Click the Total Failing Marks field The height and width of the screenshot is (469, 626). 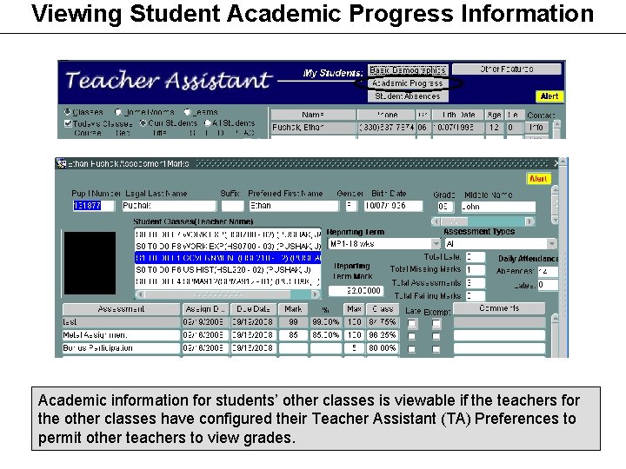(475, 296)
